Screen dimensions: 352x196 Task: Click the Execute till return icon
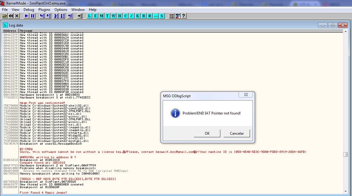pos(70,16)
